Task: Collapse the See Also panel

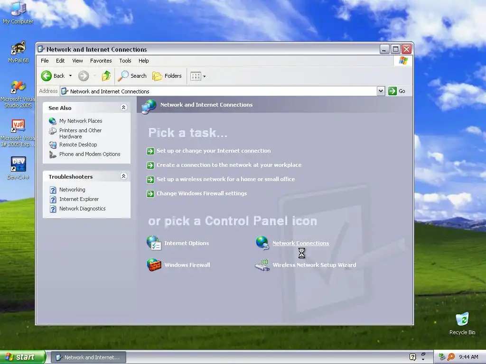Action: [123, 108]
